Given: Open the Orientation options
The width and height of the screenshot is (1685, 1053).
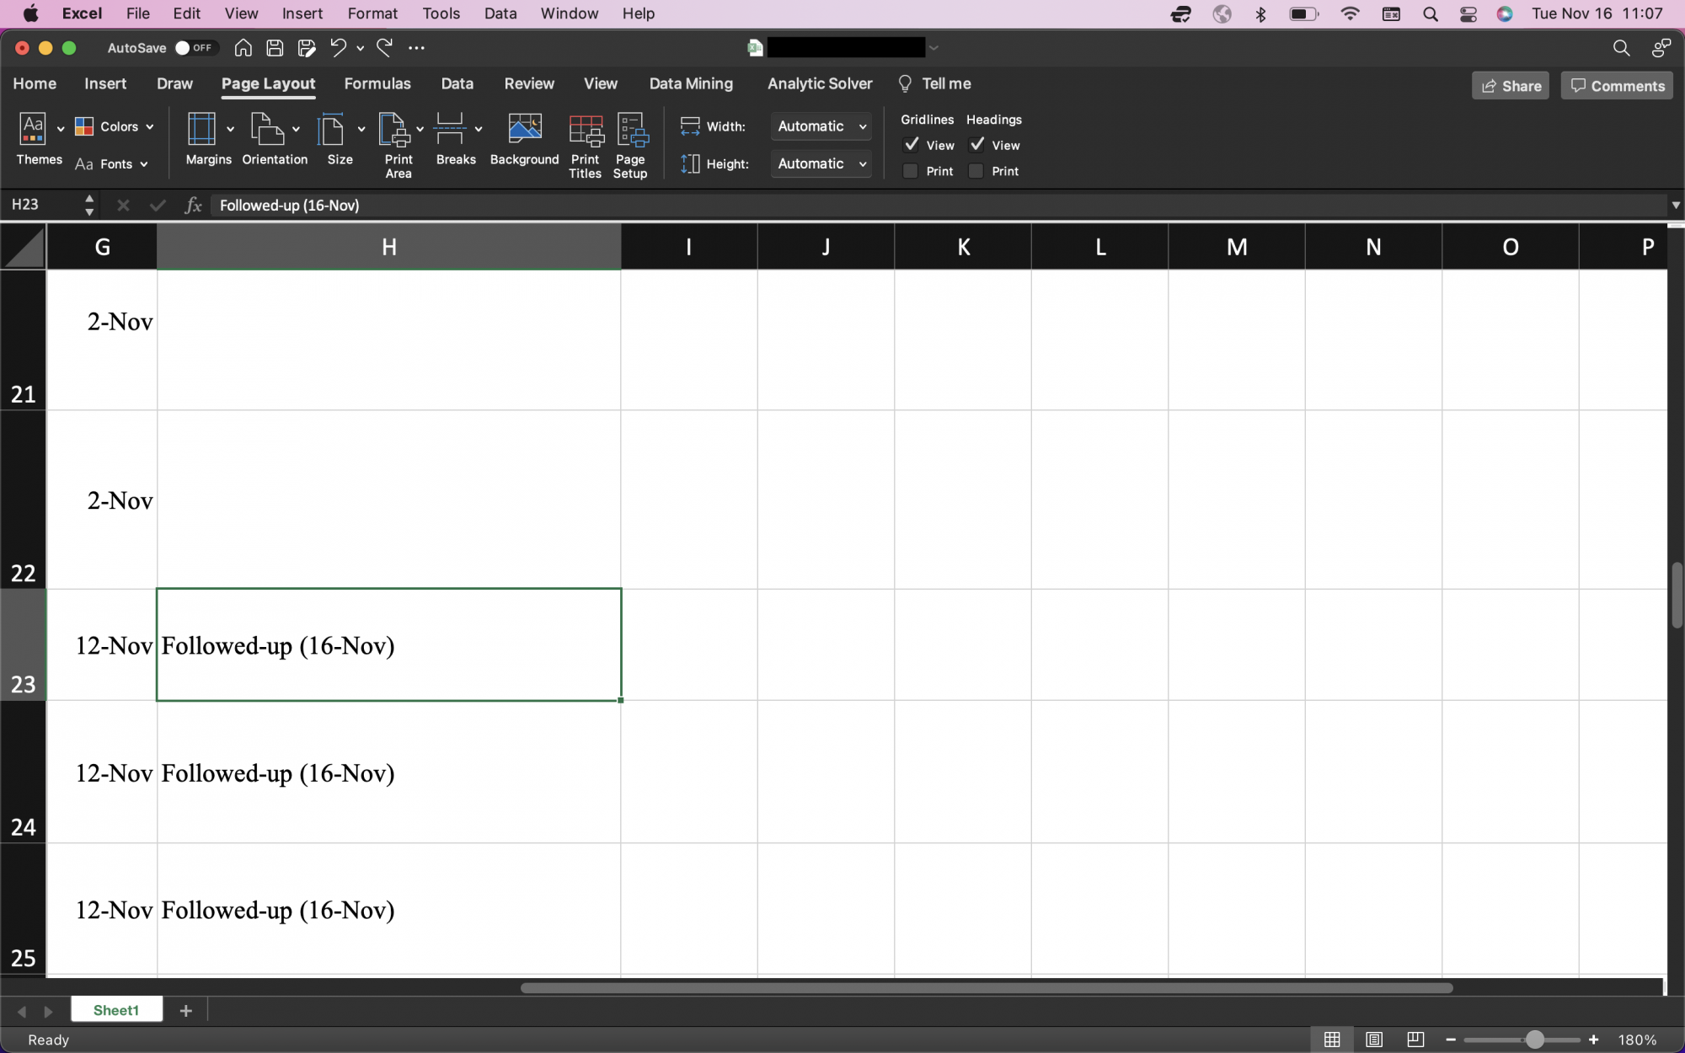Looking at the screenshot, I should tap(269, 131).
